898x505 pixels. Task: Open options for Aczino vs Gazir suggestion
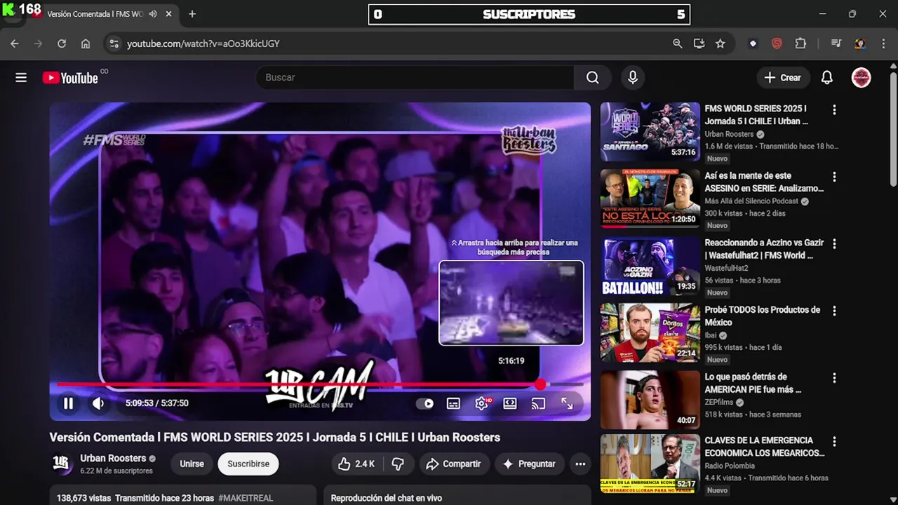pos(834,243)
